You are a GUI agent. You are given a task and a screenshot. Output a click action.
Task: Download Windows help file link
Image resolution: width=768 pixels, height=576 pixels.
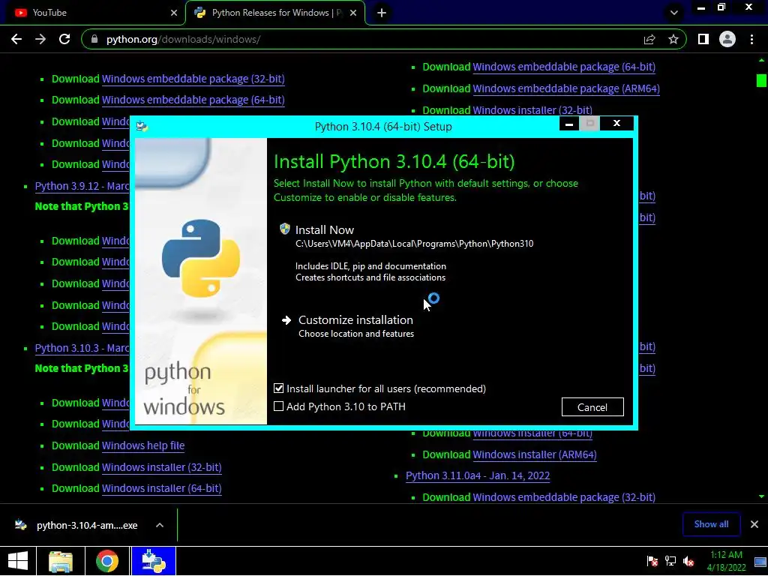(x=143, y=445)
